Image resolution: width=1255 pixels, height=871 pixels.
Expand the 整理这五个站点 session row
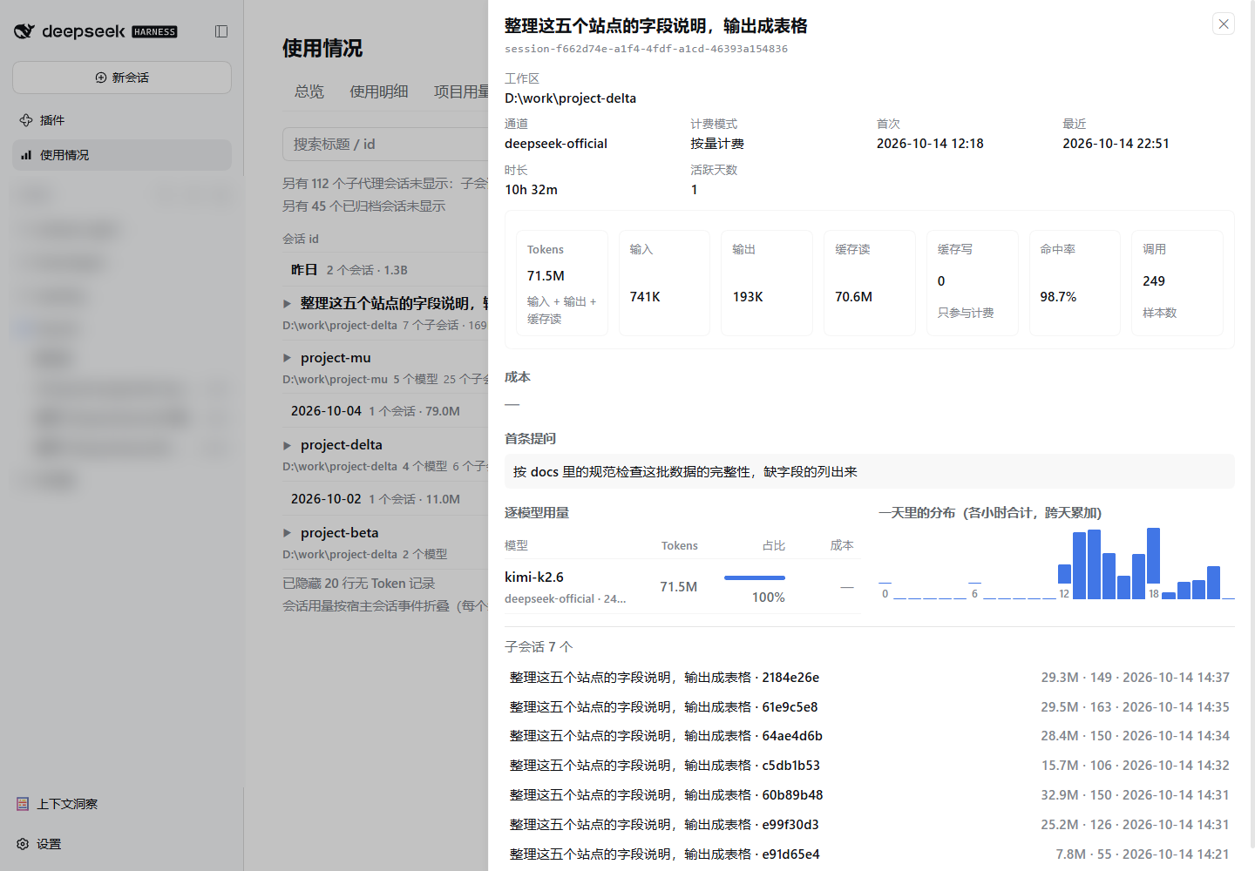tap(287, 304)
